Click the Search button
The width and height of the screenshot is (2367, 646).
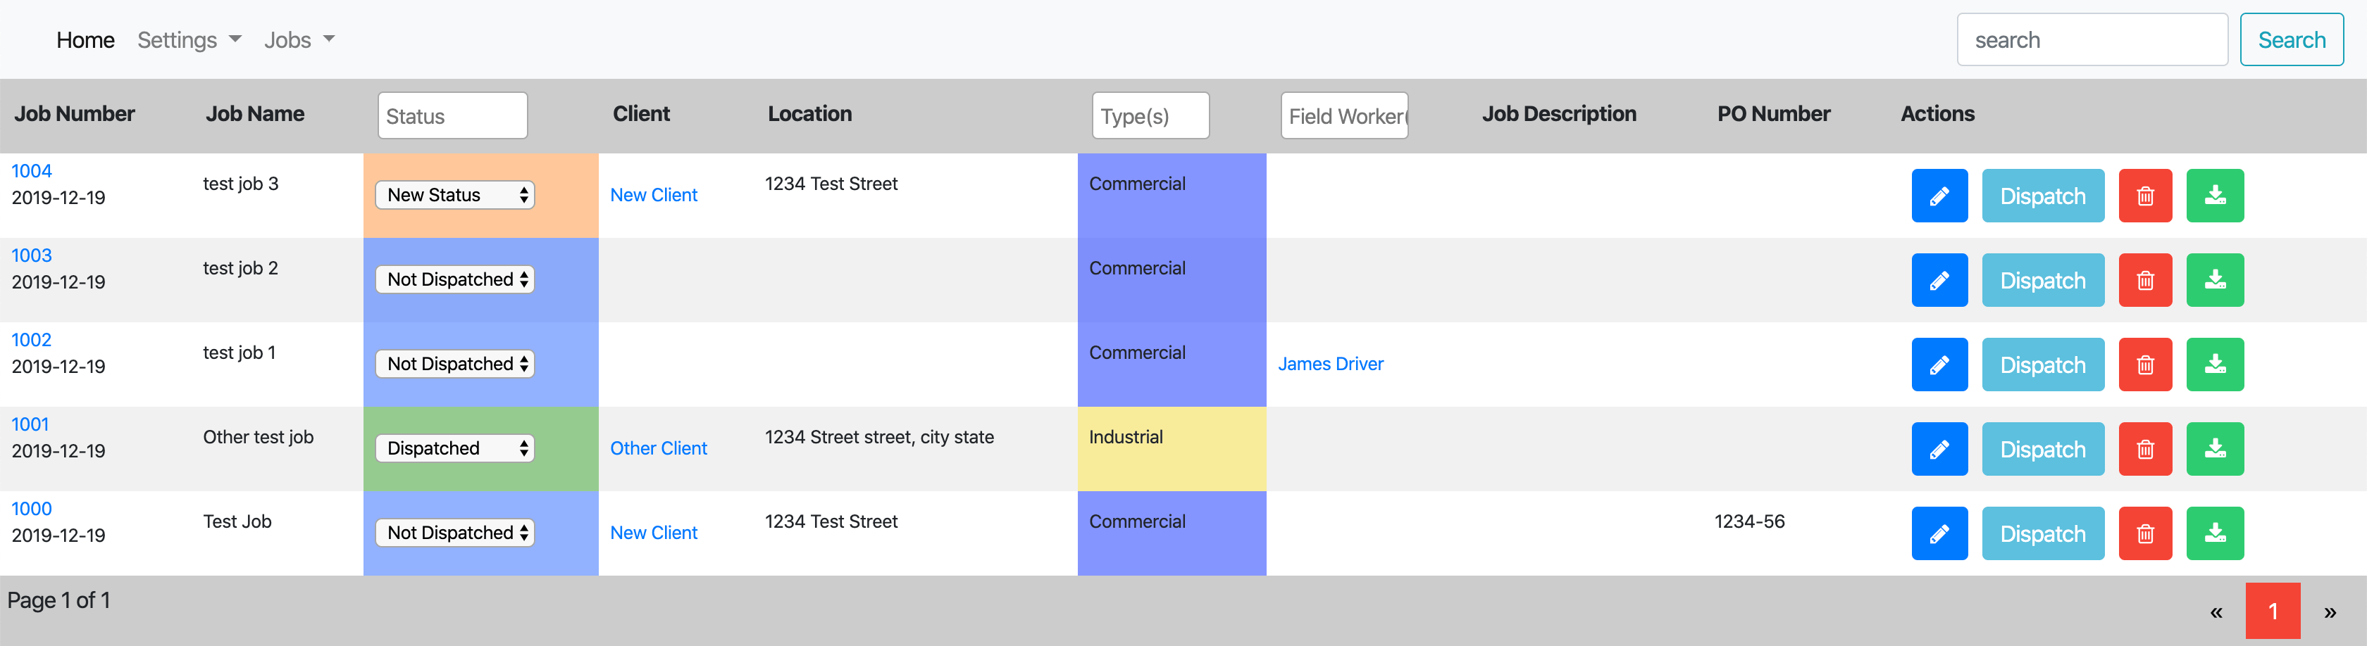(x=2292, y=39)
